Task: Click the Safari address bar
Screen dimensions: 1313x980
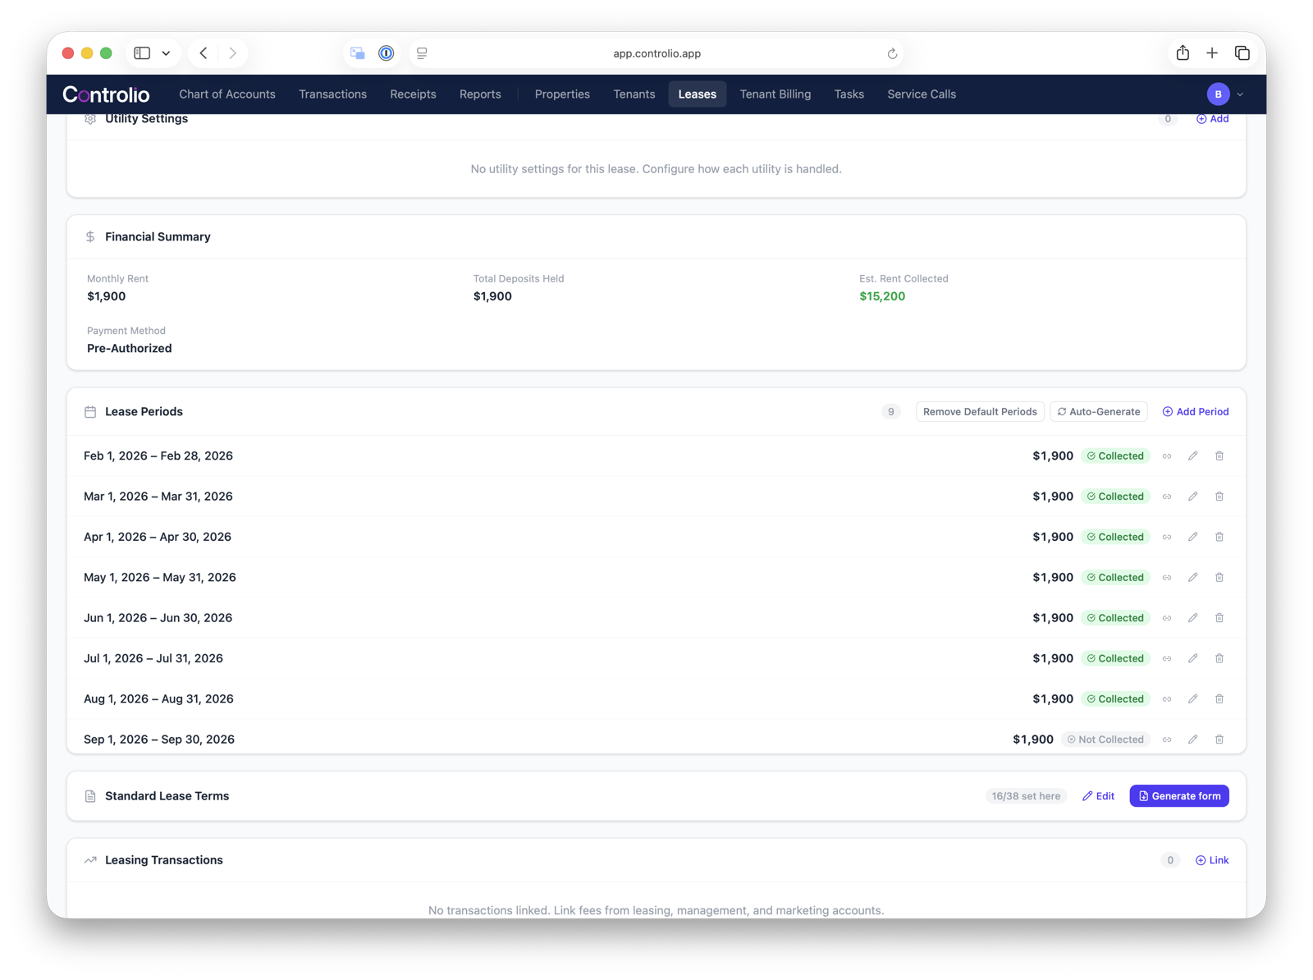Action: point(656,53)
